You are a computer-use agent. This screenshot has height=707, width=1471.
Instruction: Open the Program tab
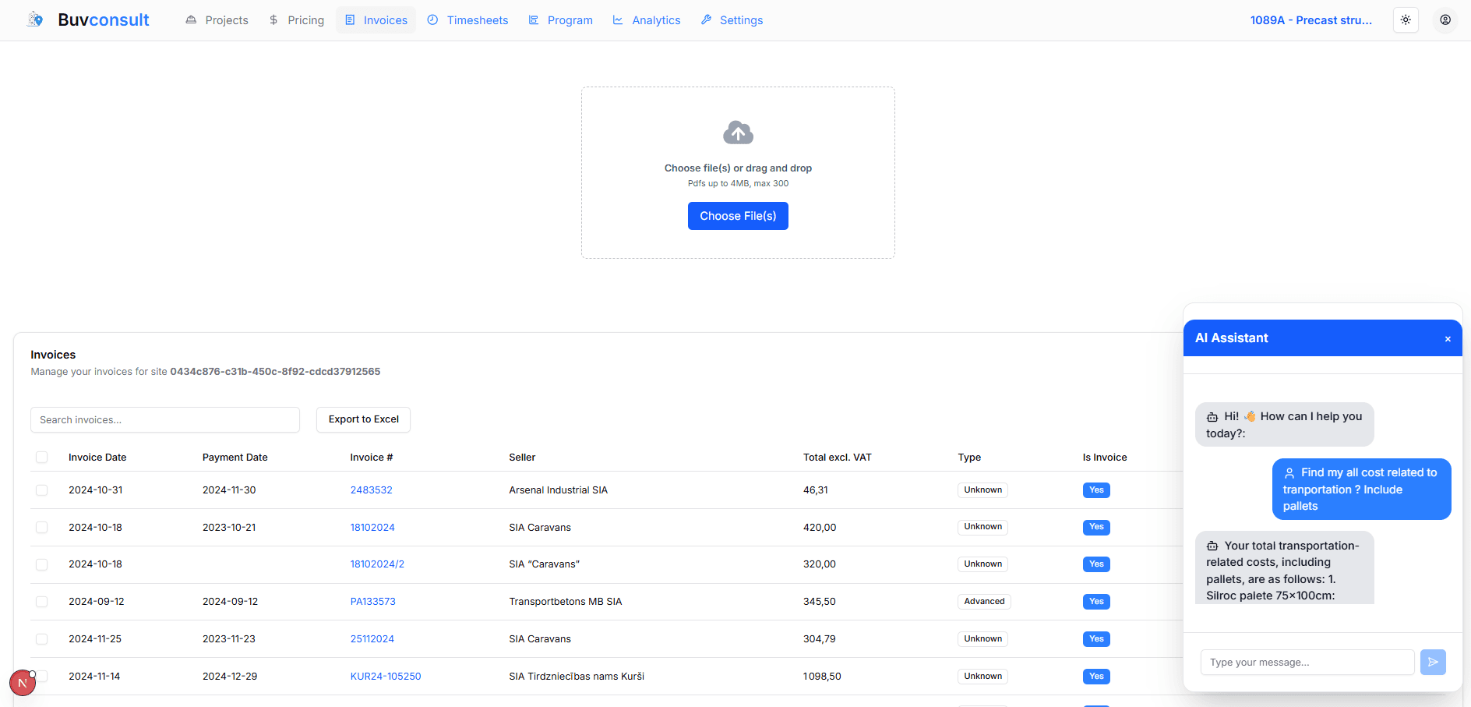tap(561, 20)
